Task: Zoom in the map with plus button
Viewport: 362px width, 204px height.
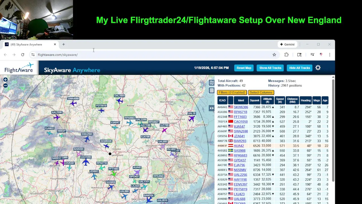Action: [x=5, y=80]
